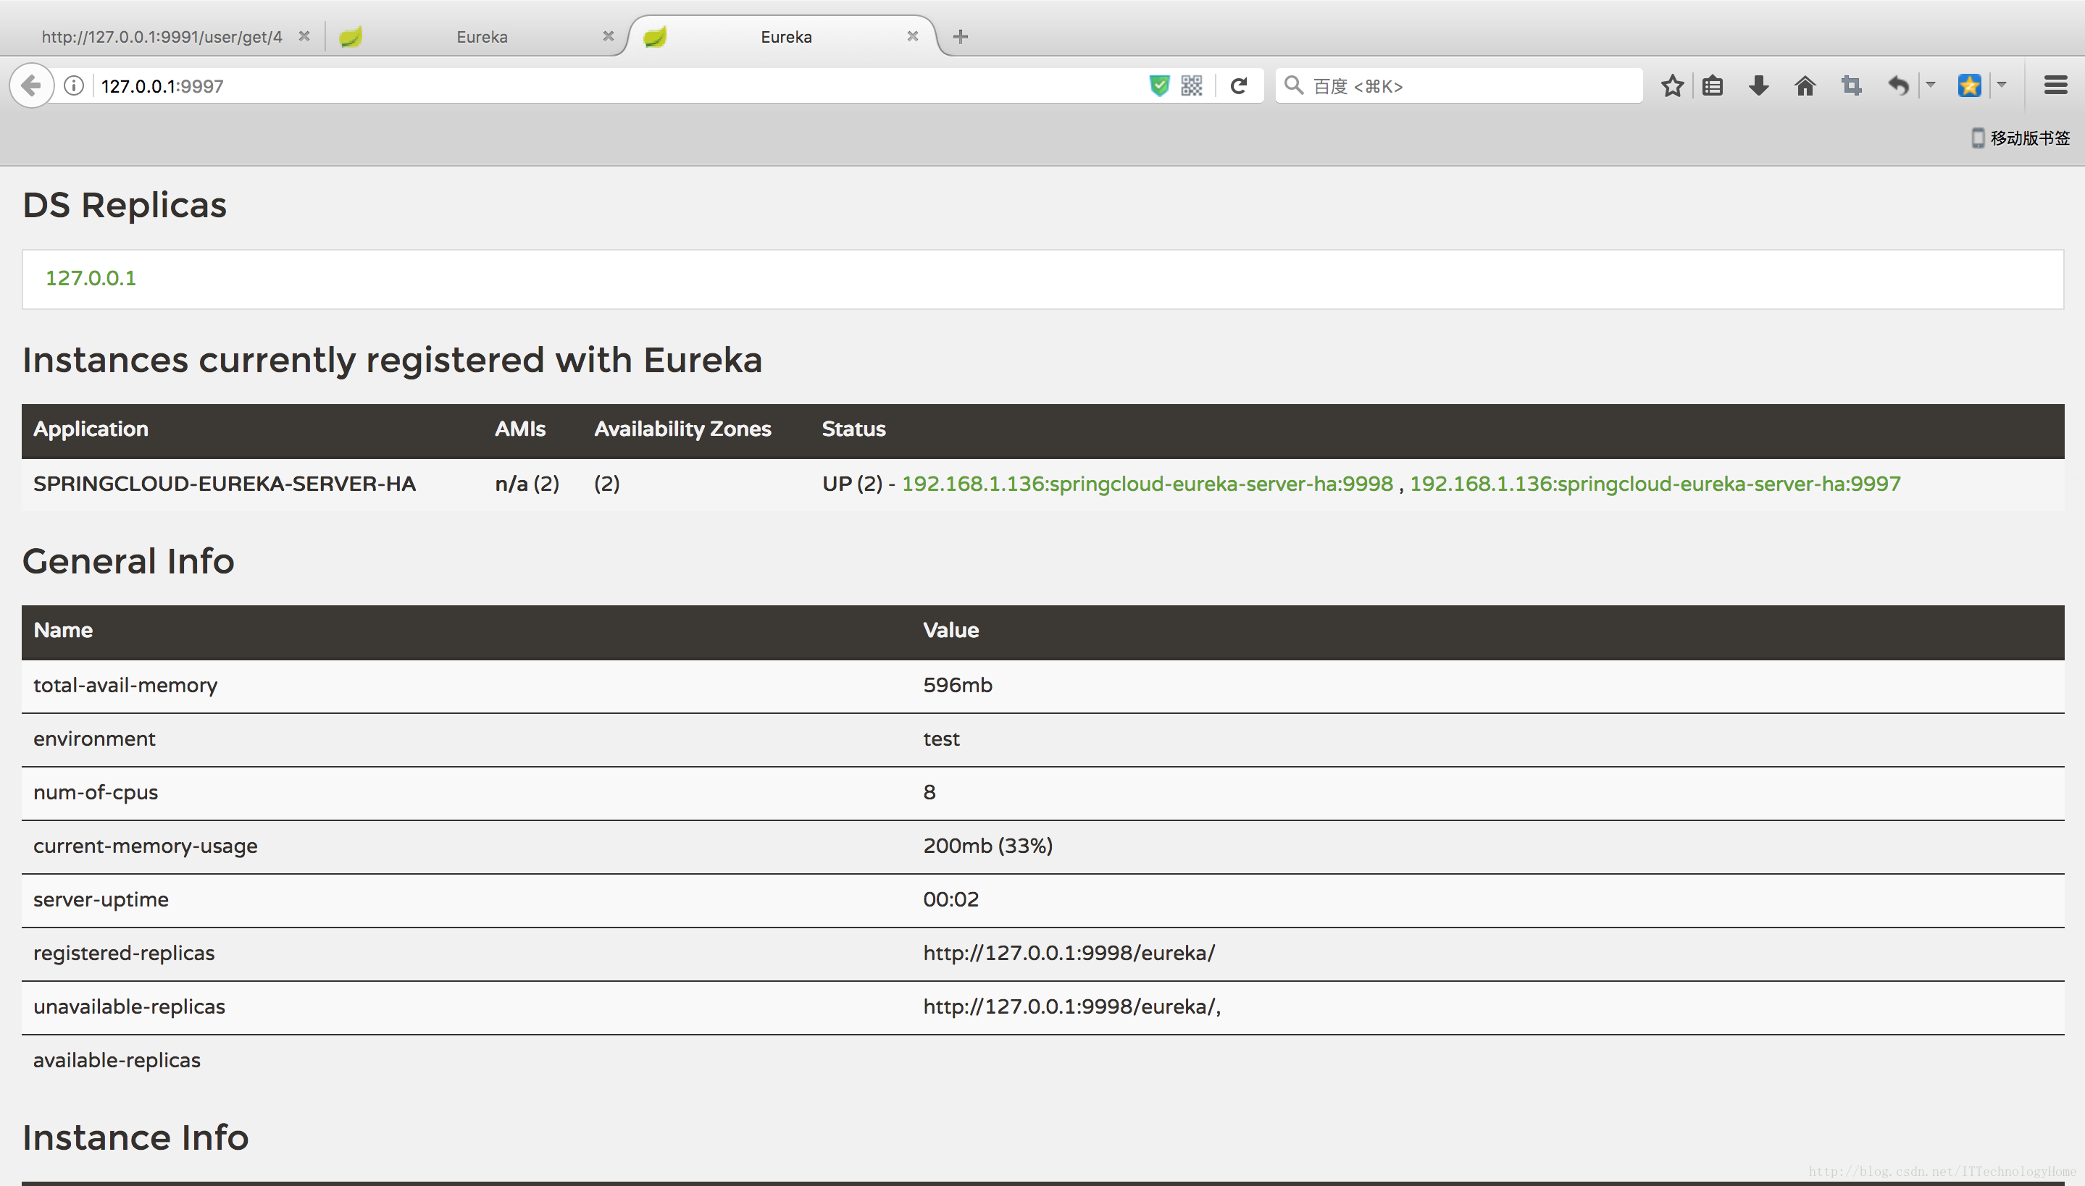Open the downloads arrow icon
The image size is (2085, 1186).
(x=1758, y=85)
